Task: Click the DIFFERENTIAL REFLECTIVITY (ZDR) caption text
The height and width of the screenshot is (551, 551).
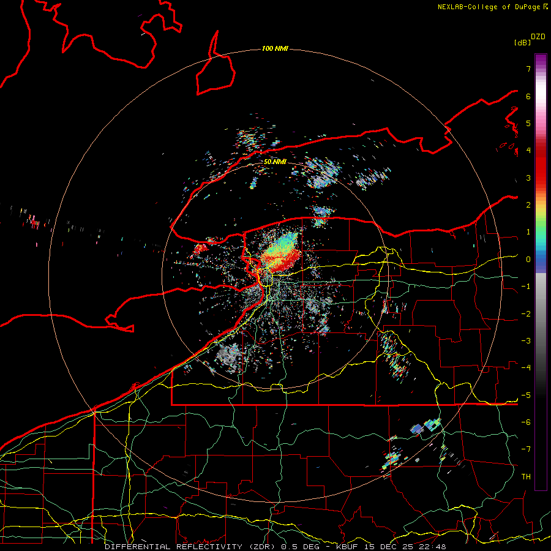Action: (x=191, y=547)
